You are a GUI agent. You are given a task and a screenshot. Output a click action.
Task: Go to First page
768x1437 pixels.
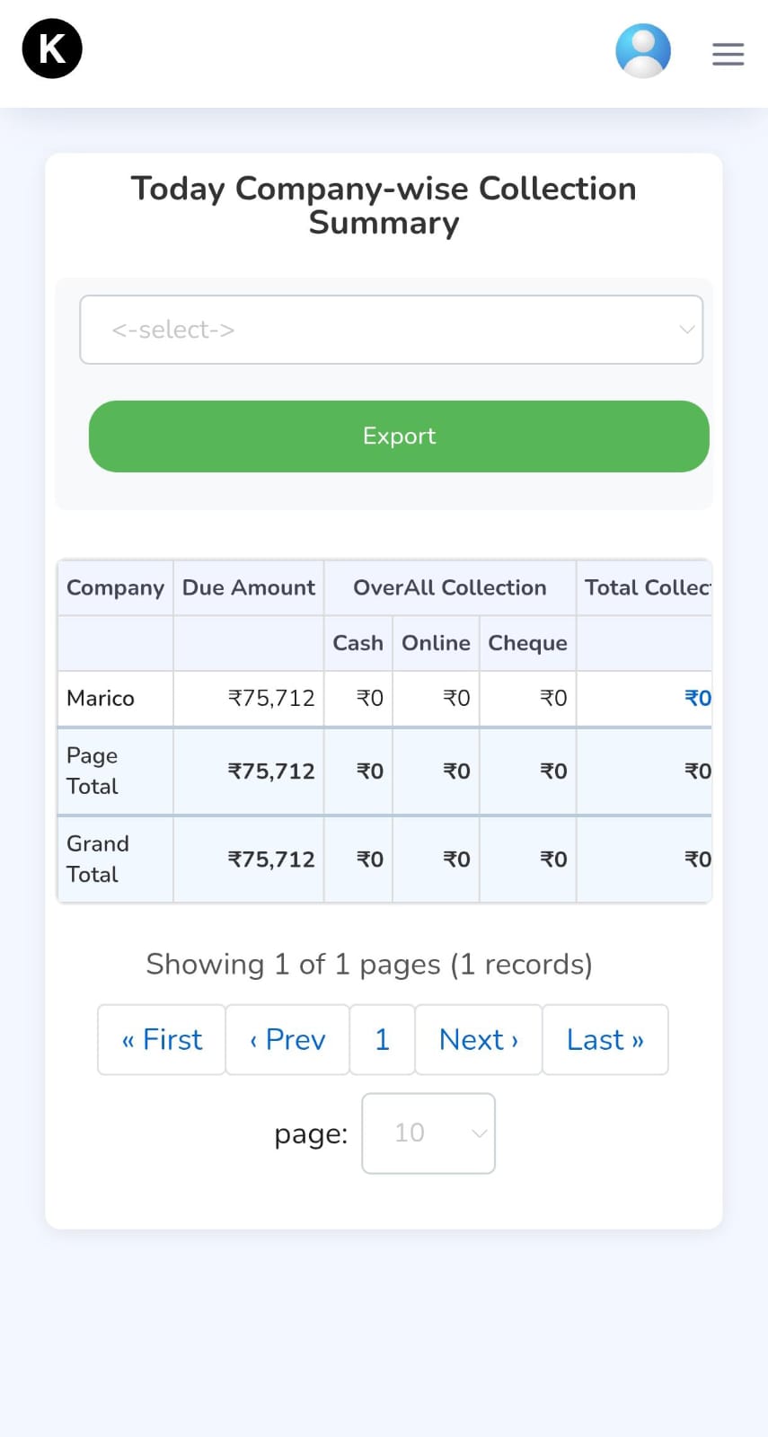click(x=162, y=1040)
